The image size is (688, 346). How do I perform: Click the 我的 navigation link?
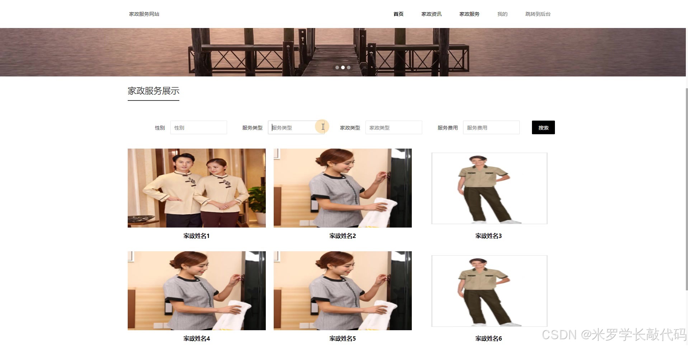(502, 14)
